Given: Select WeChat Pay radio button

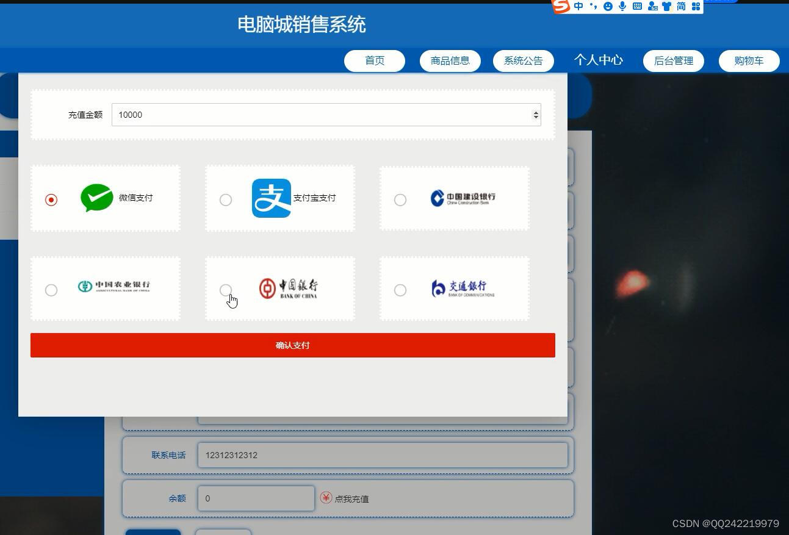Looking at the screenshot, I should (51, 199).
